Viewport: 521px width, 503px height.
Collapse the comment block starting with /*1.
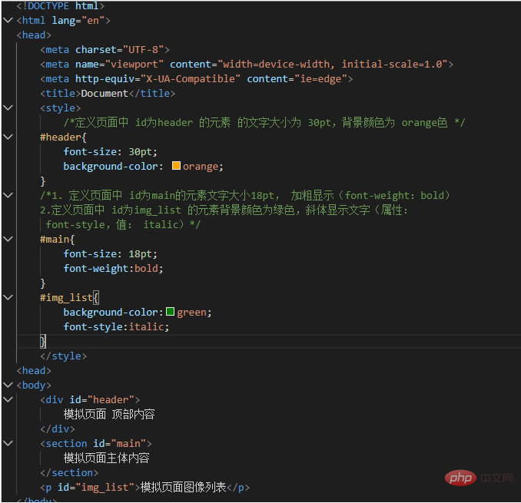click(x=8, y=195)
